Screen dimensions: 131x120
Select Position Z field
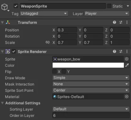pos(120,30)
